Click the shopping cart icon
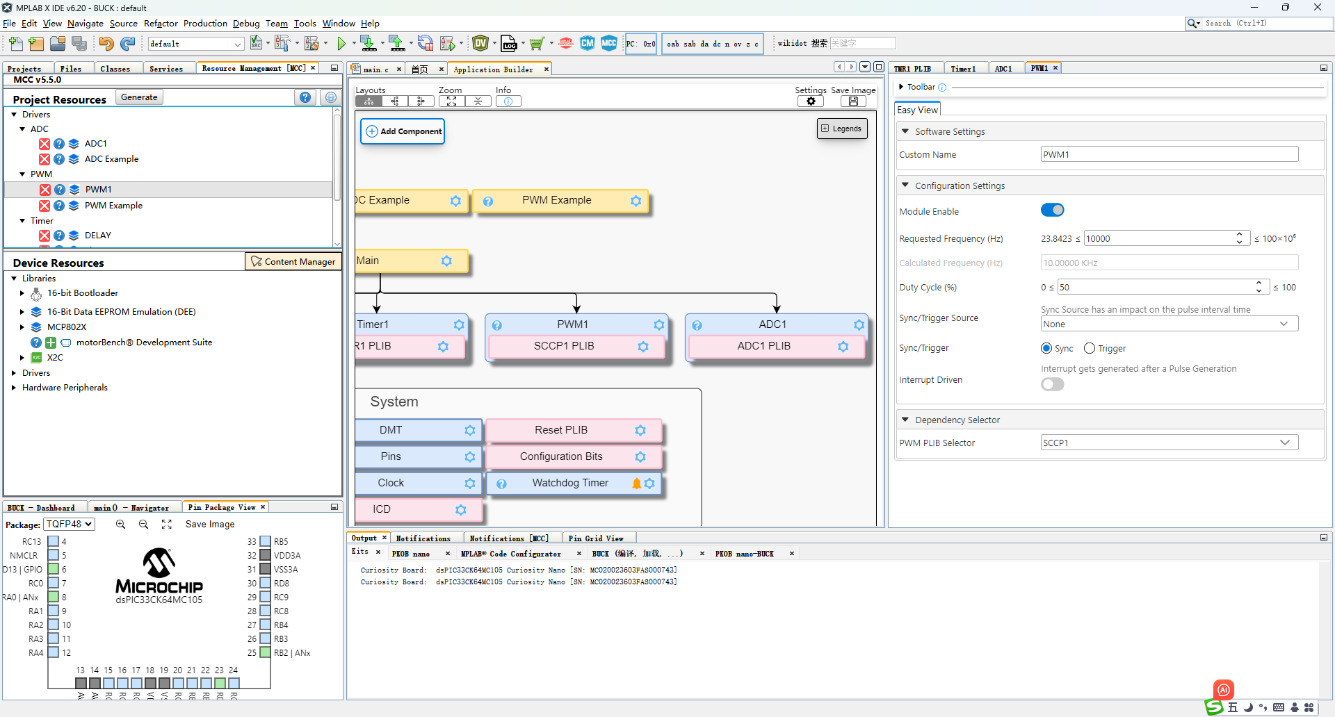 536,44
